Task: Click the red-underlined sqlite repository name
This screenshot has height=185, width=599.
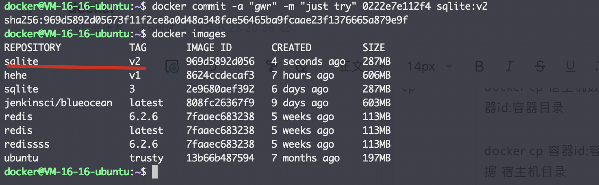Action: click(21, 62)
